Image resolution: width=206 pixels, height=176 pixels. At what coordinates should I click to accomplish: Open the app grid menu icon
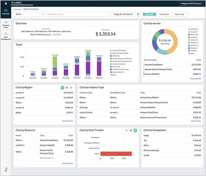(6, 4)
